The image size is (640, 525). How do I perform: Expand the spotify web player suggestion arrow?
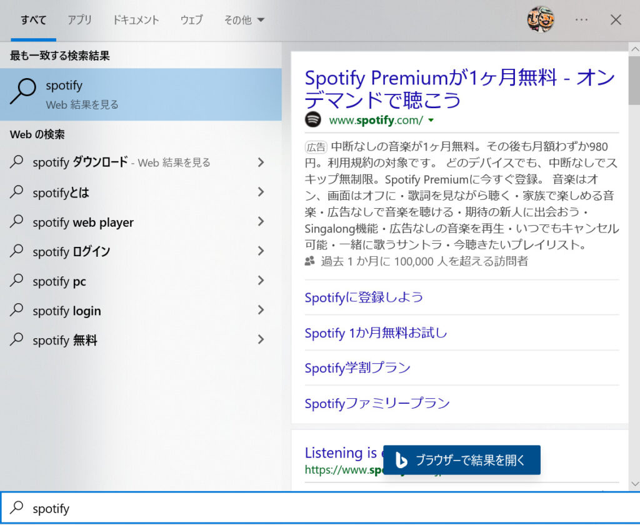(261, 221)
